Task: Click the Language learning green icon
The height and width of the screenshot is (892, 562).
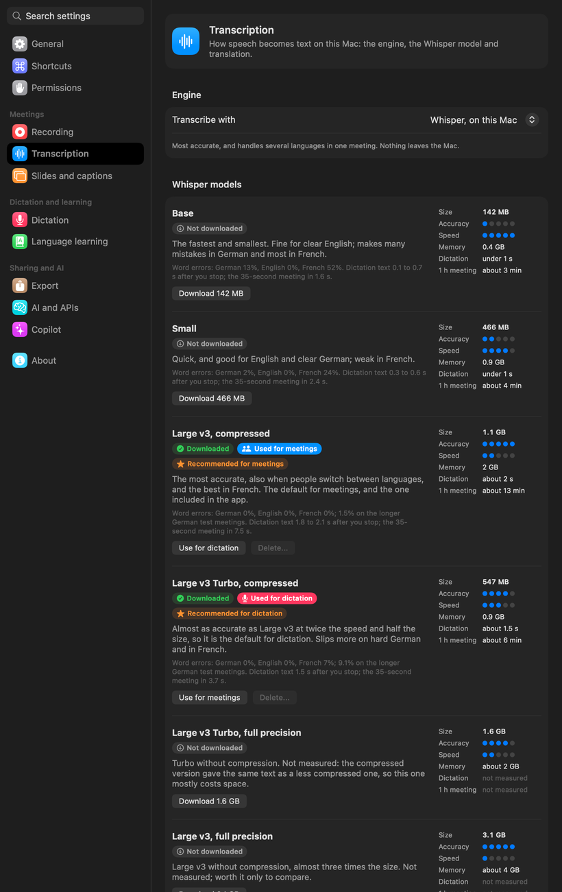Action: [x=20, y=242]
